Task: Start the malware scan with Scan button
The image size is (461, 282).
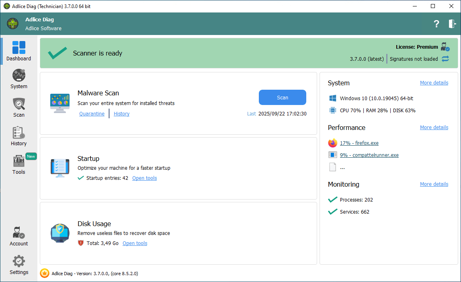Action: (282, 97)
